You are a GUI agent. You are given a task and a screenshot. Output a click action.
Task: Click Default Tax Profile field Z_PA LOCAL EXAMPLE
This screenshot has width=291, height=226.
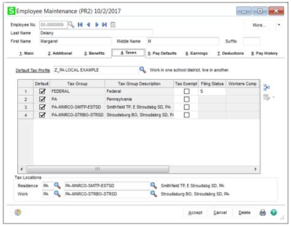tap(96, 70)
